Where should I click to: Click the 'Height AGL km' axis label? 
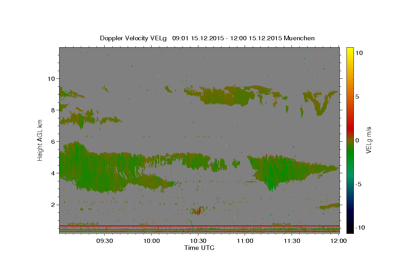[x=40, y=140]
